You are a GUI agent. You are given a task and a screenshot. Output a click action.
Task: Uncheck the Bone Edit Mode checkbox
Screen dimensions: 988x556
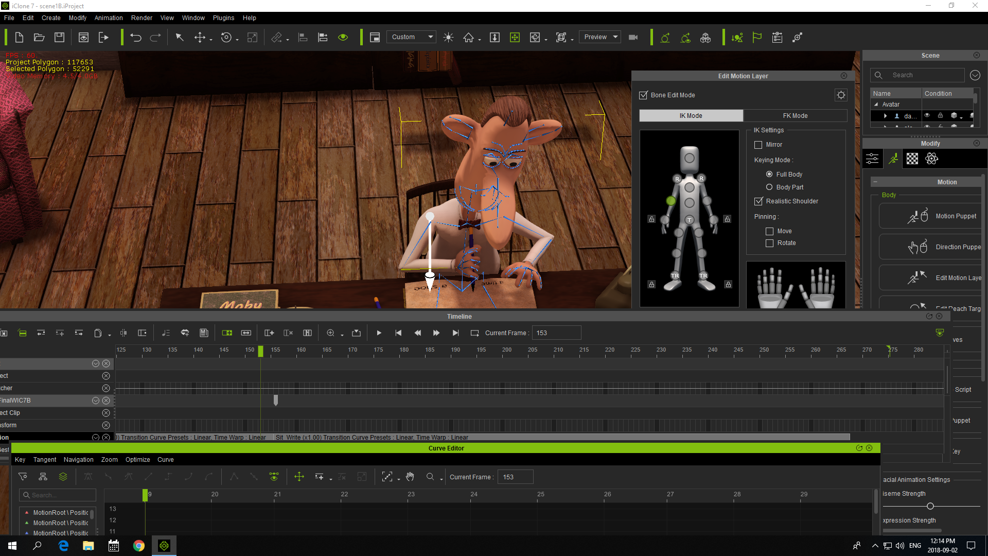tap(643, 95)
